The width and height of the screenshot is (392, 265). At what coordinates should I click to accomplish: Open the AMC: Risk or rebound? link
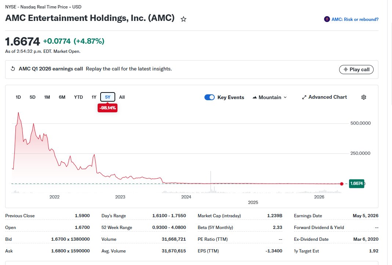355,19
